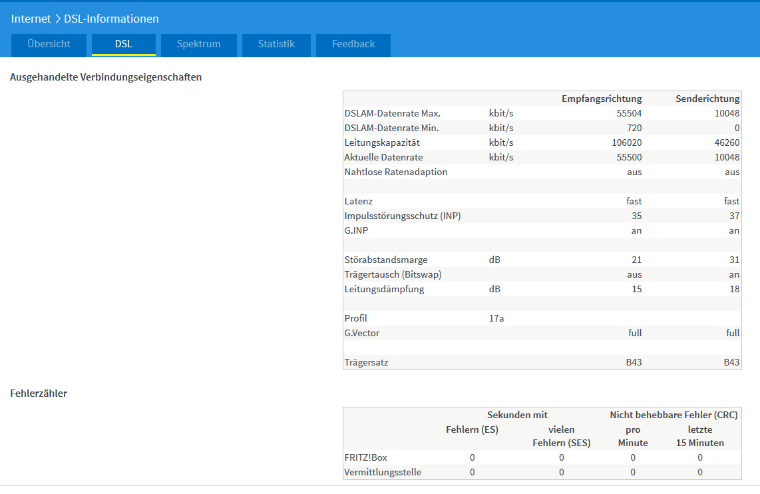Select the Vermittlungsstelle row label
Image resolution: width=760 pixels, height=494 pixels.
pos(383,472)
